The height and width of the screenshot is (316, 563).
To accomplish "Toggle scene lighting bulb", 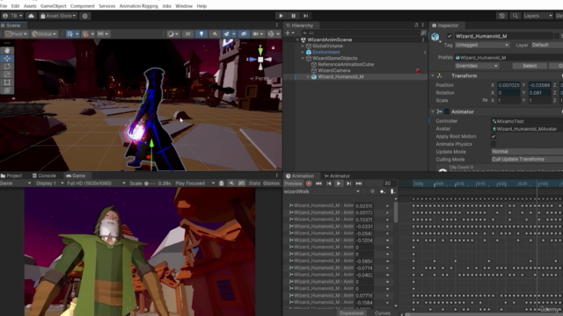I will coord(201,33).
